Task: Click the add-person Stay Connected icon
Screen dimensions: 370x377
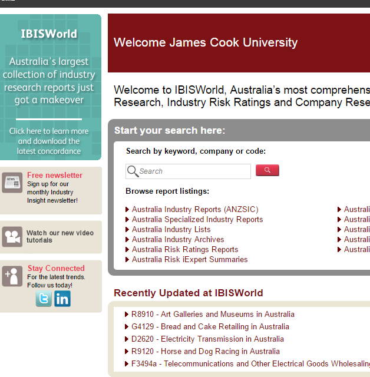Action: click(x=12, y=276)
